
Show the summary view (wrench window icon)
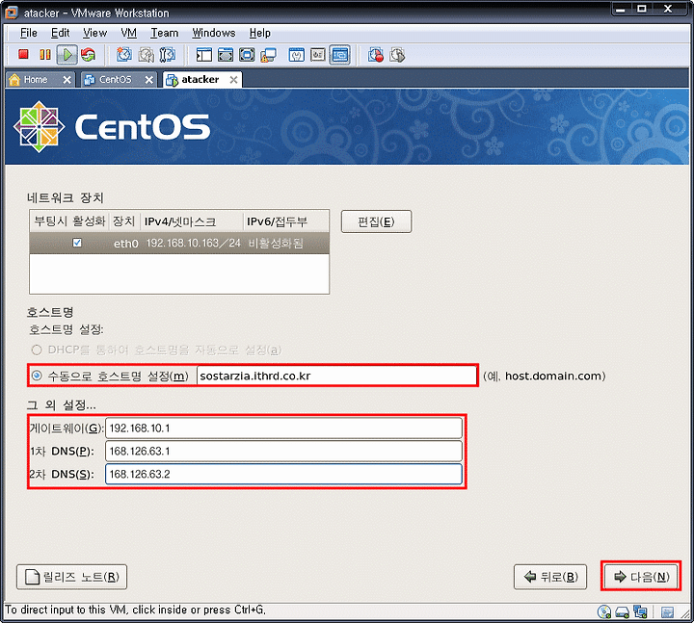[x=297, y=54]
